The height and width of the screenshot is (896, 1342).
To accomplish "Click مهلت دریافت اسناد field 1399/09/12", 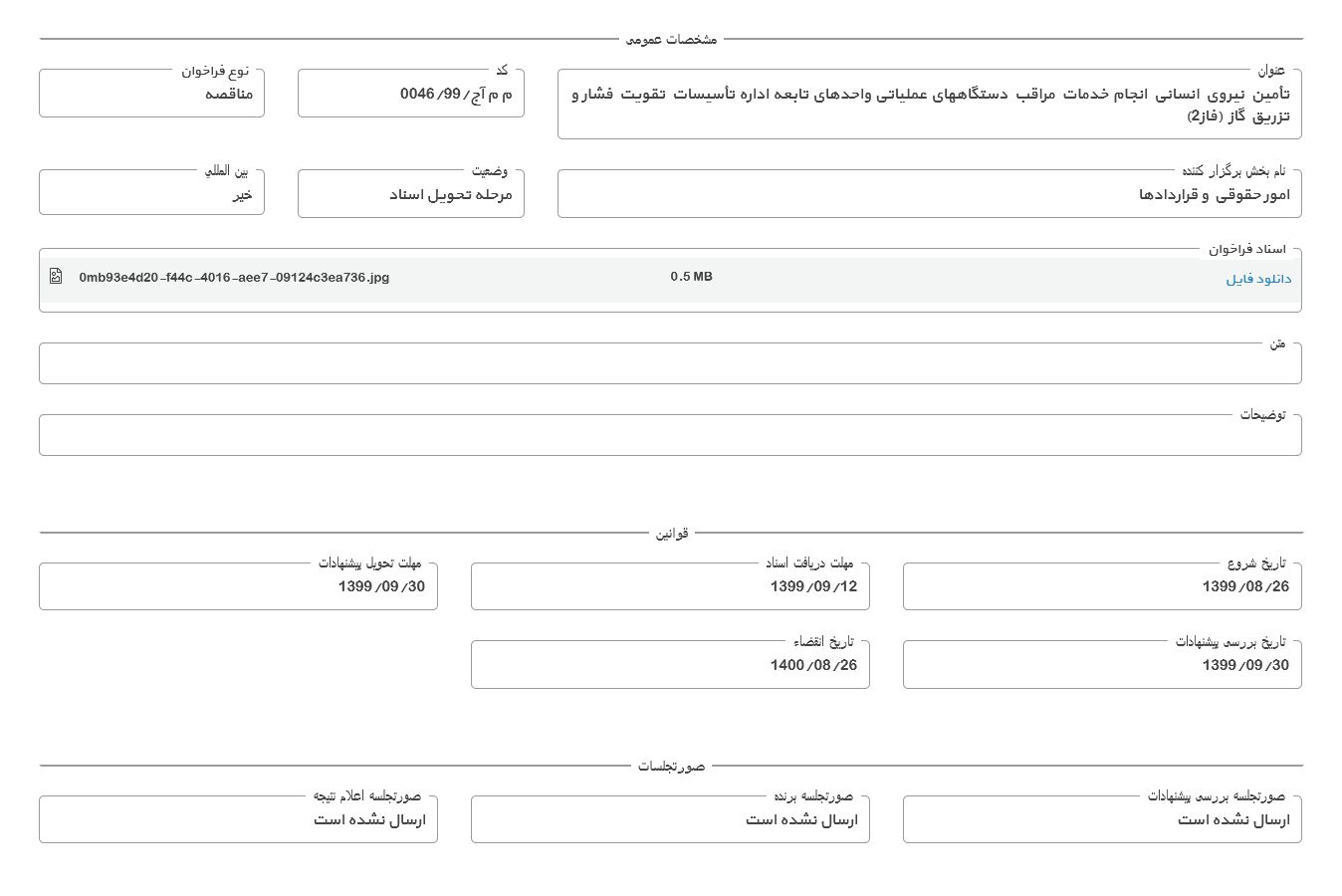I will point(670,586).
